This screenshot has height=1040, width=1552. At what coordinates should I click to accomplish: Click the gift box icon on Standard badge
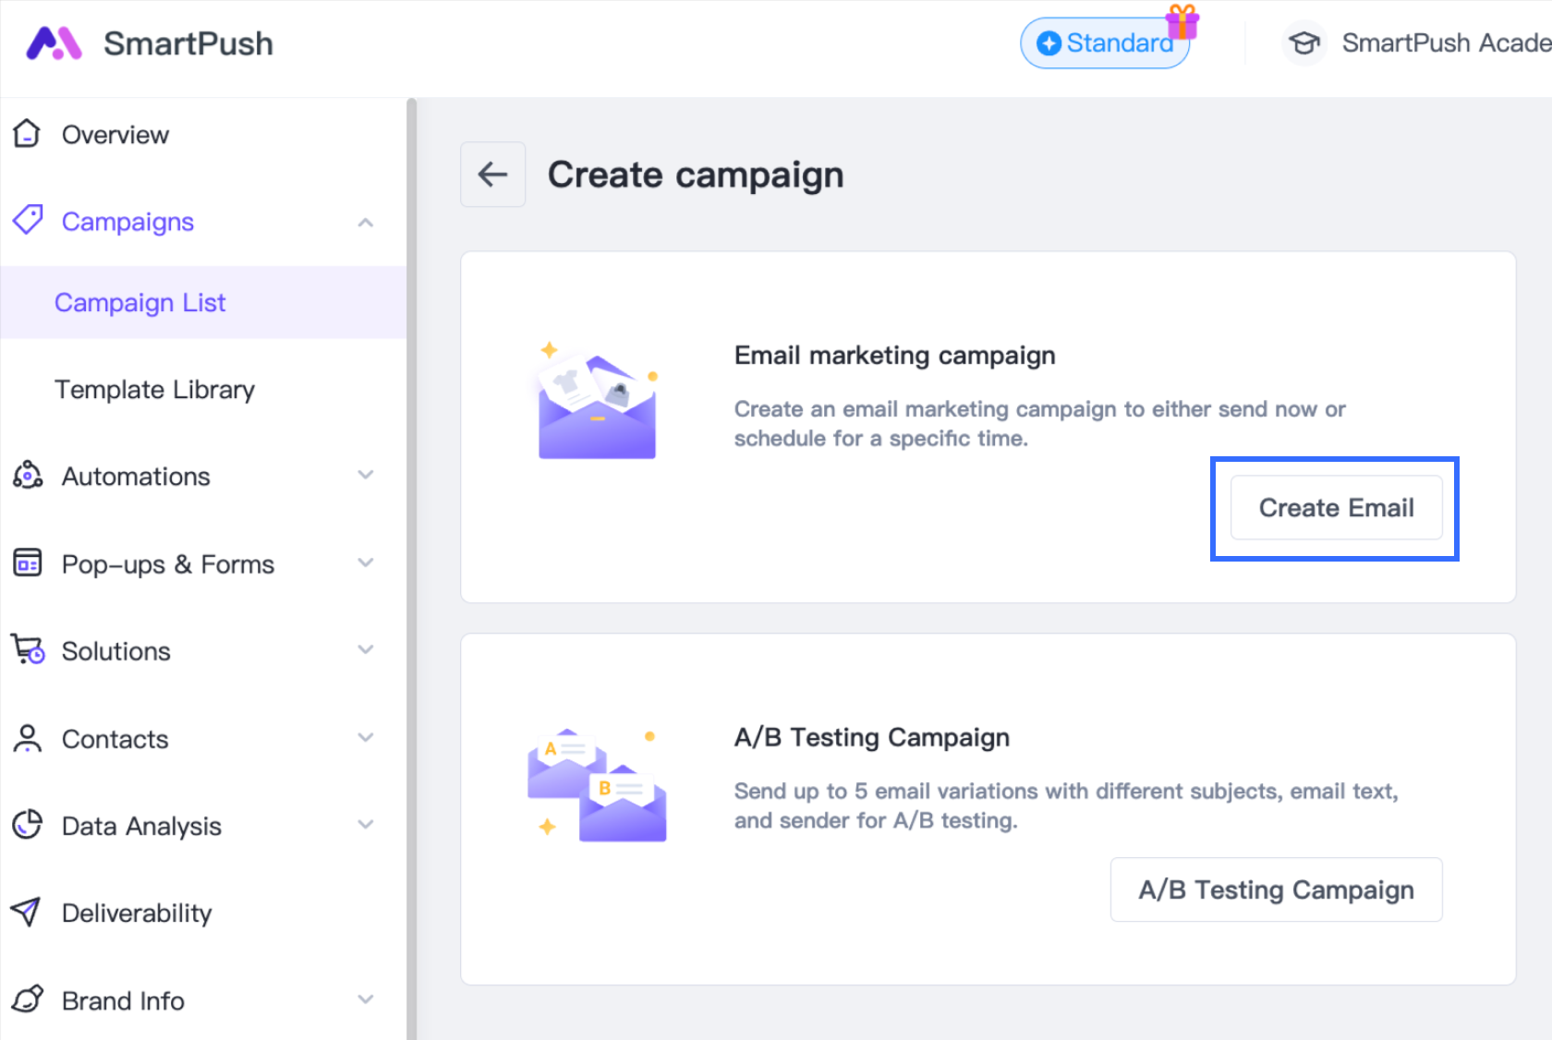(1182, 21)
